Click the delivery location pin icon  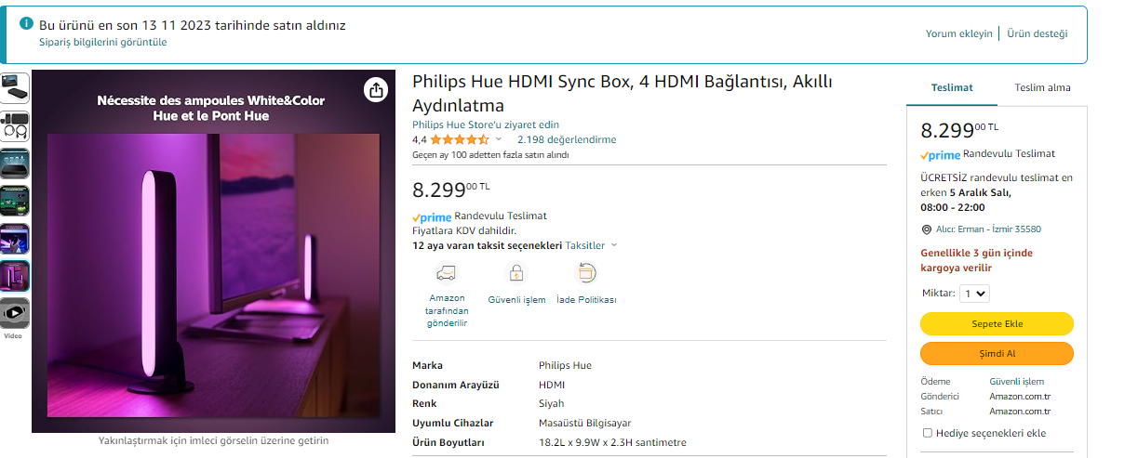click(926, 229)
